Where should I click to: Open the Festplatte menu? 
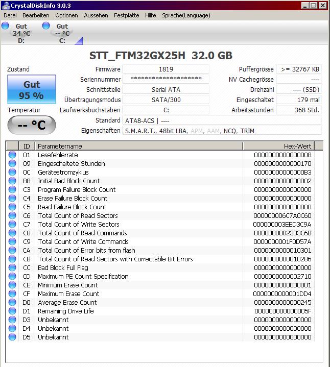click(127, 15)
